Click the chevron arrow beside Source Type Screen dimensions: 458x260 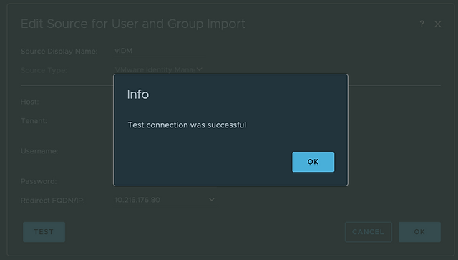pos(199,69)
